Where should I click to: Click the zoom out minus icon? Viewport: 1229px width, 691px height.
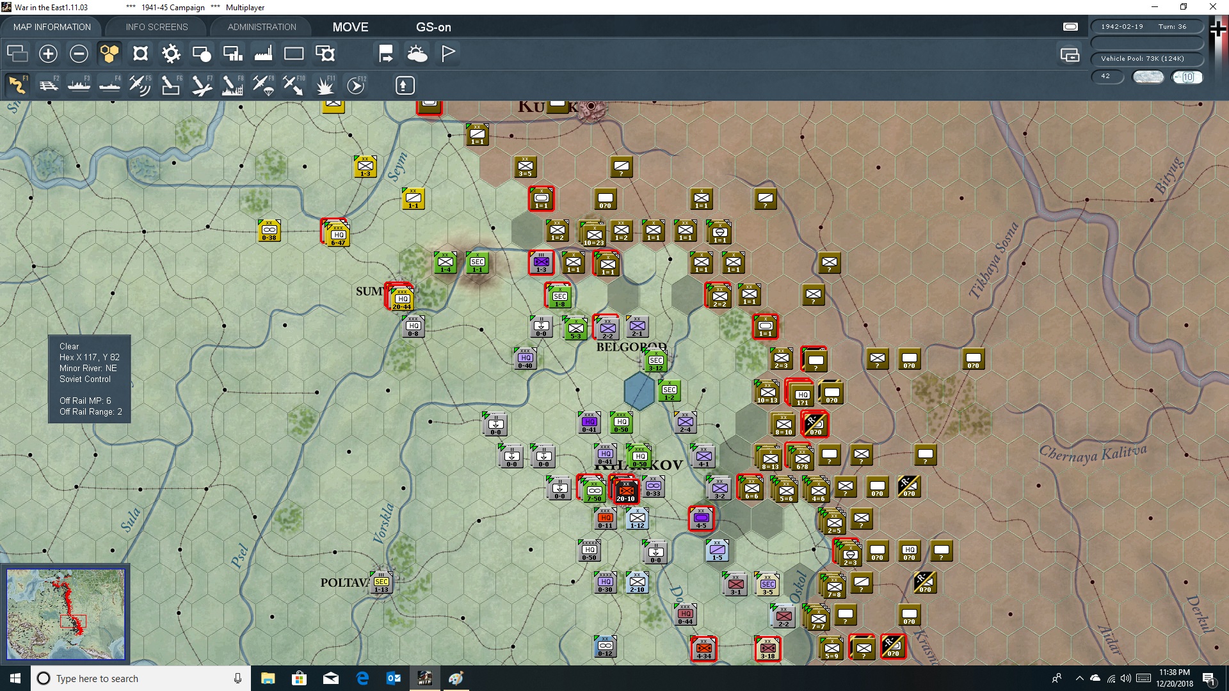pyautogui.click(x=79, y=54)
